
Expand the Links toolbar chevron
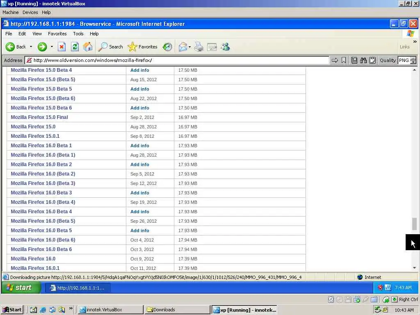(415, 41)
